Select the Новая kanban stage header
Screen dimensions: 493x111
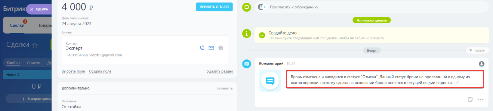pyautogui.click(x=27, y=75)
